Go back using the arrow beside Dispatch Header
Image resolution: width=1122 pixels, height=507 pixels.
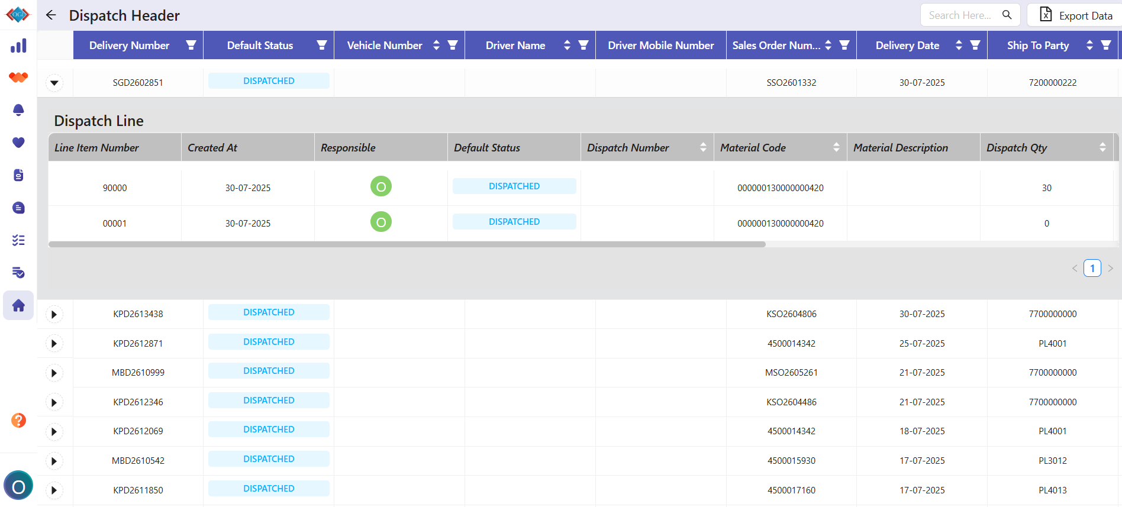click(x=51, y=15)
